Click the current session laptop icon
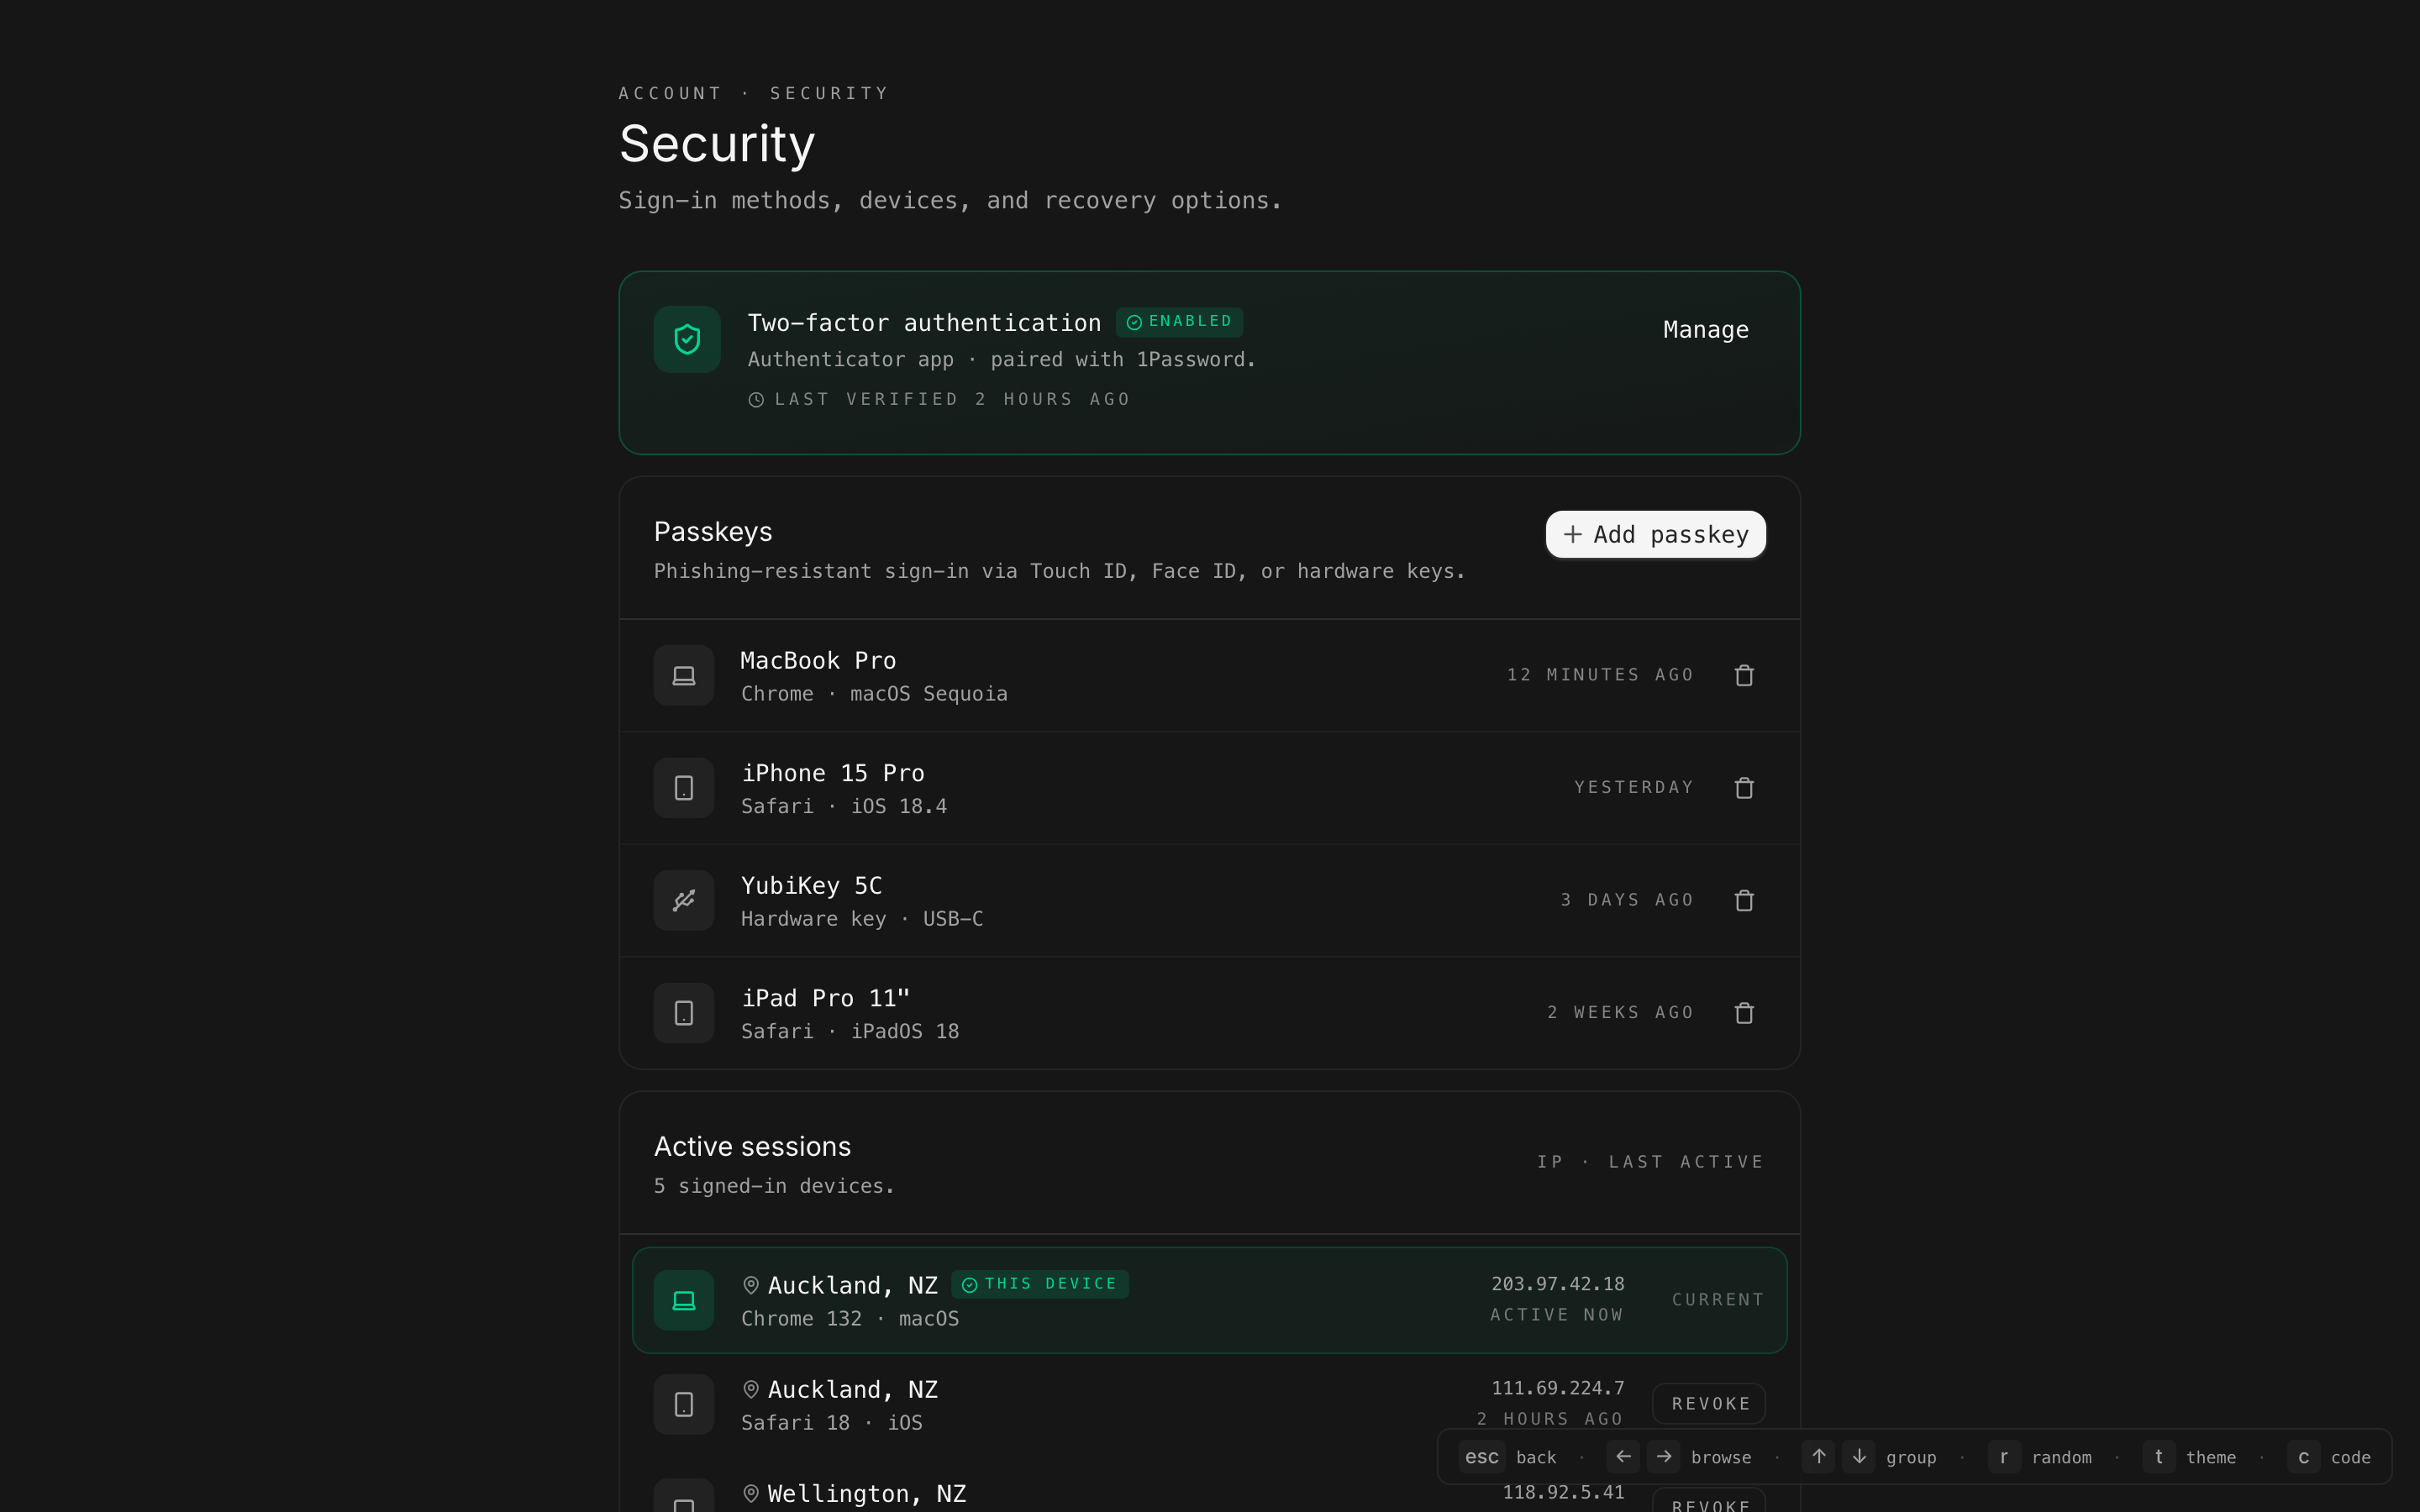The height and width of the screenshot is (1512, 2420). tap(684, 1300)
